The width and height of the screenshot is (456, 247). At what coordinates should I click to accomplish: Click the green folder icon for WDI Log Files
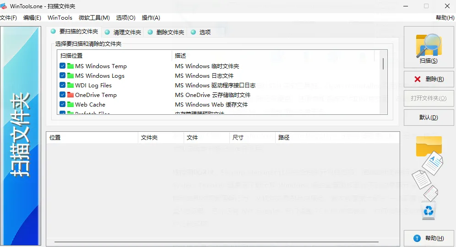pos(71,85)
